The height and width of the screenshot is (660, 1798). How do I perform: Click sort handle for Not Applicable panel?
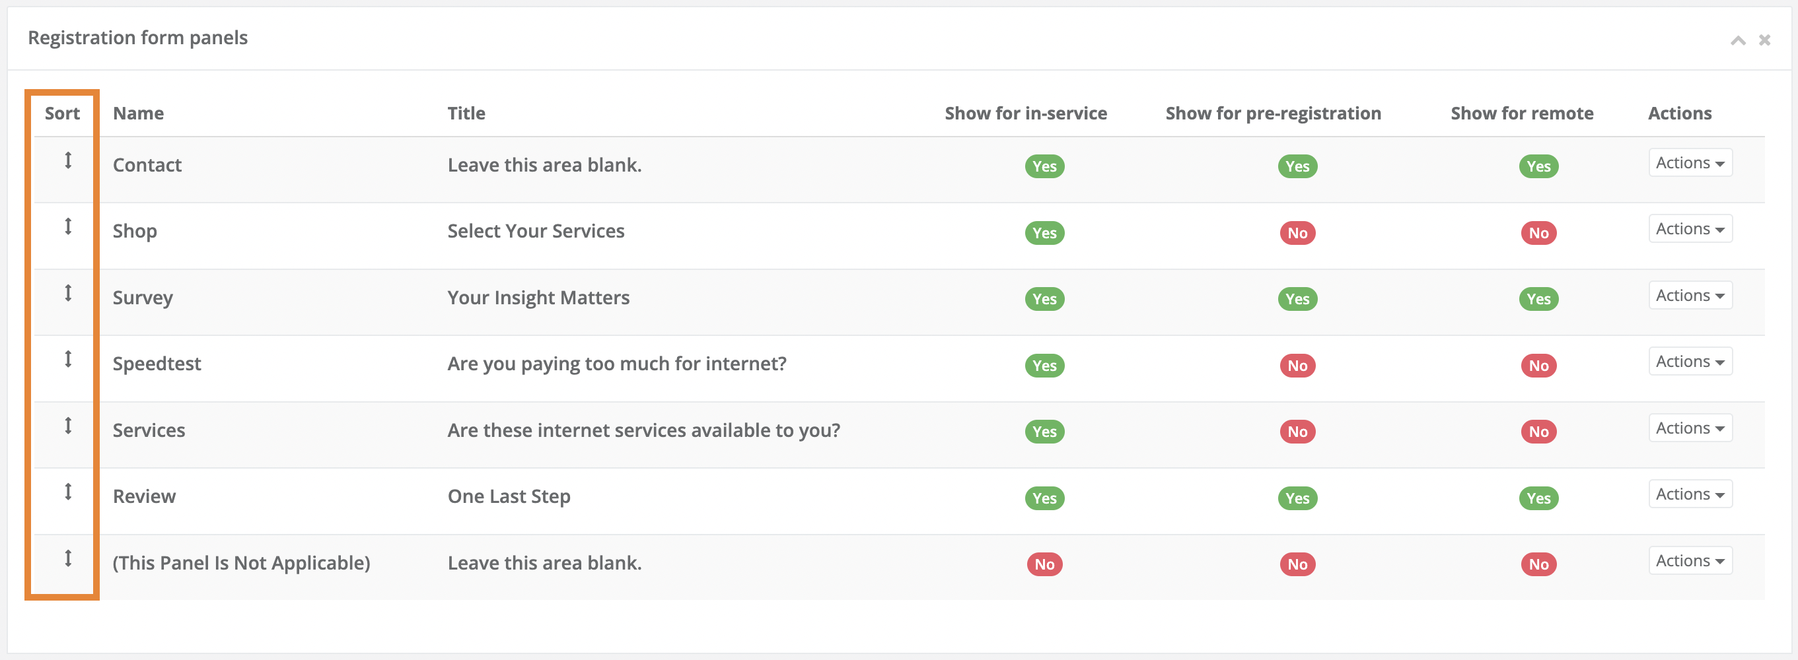[67, 558]
